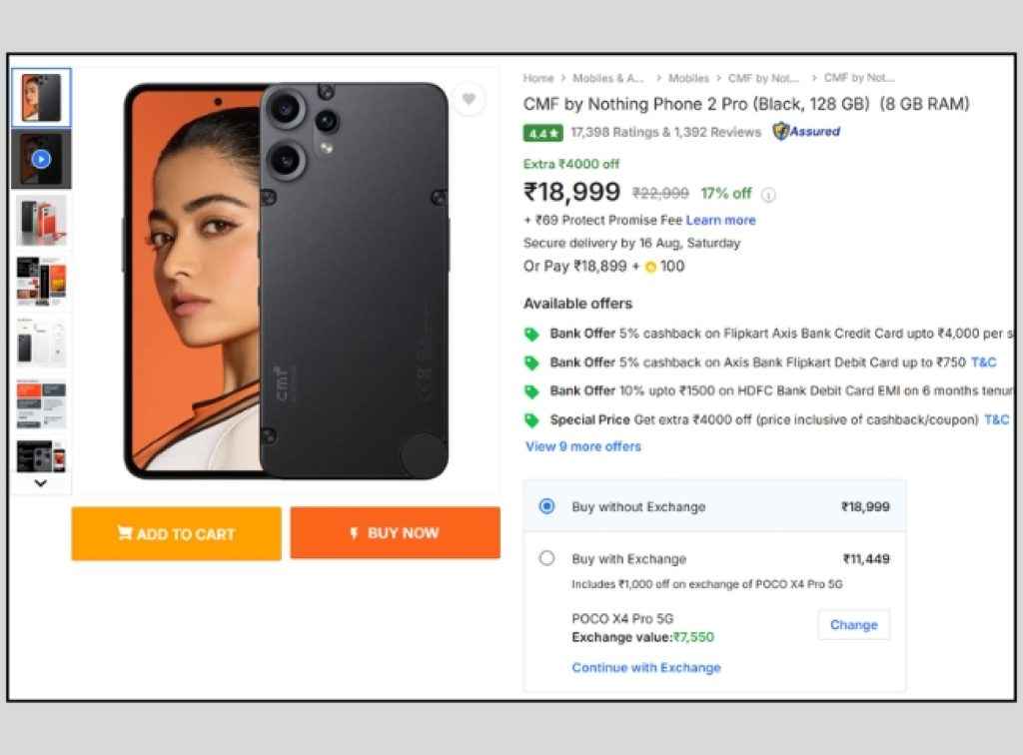This screenshot has width=1023, height=755.
Task: Play the product video thumbnail
Action: coord(41,159)
